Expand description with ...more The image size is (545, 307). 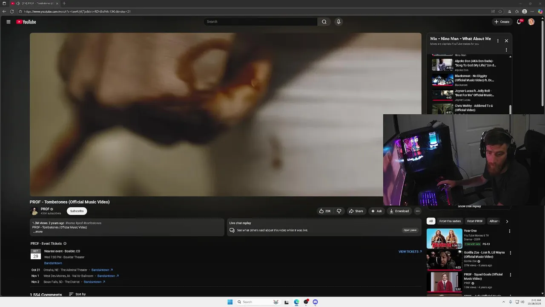[x=38, y=232]
